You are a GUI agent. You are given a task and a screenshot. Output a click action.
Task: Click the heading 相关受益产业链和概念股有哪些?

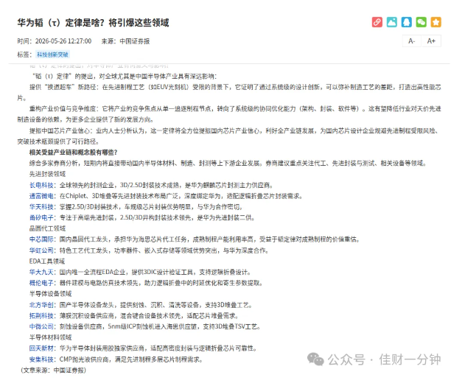[73, 152]
